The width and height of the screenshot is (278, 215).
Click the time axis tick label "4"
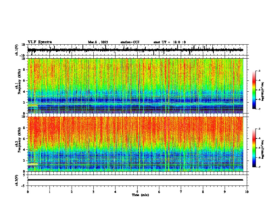click(x=115, y=192)
